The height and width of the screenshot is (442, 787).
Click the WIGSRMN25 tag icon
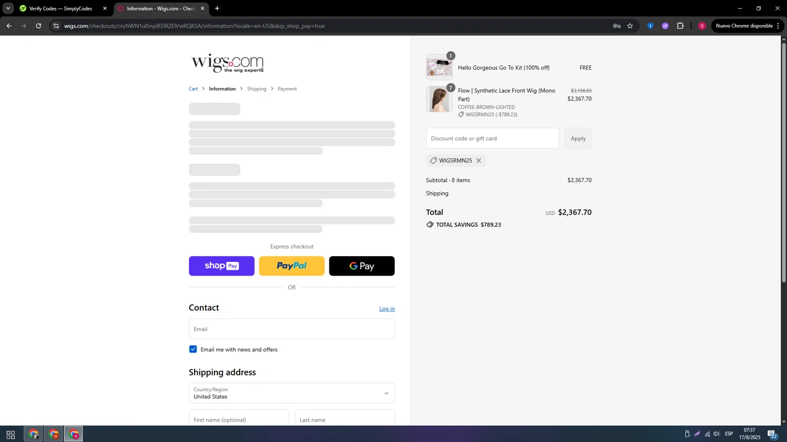pyautogui.click(x=433, y=161)
